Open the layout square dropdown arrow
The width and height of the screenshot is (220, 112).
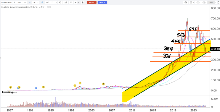click(x=193, y=2)
